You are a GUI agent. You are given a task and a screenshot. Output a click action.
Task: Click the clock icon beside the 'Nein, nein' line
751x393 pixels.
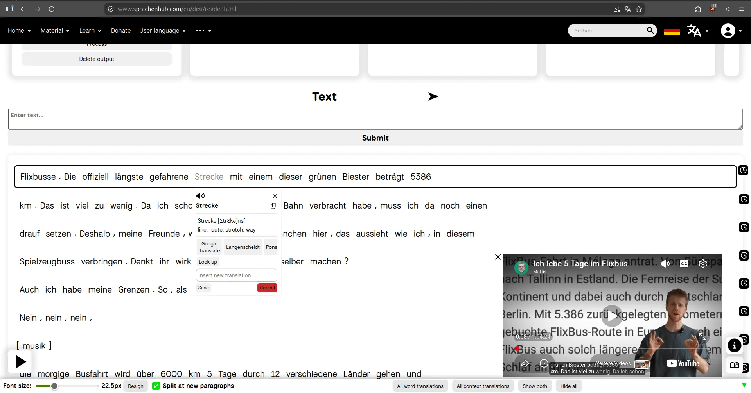[x=744, y=311]
